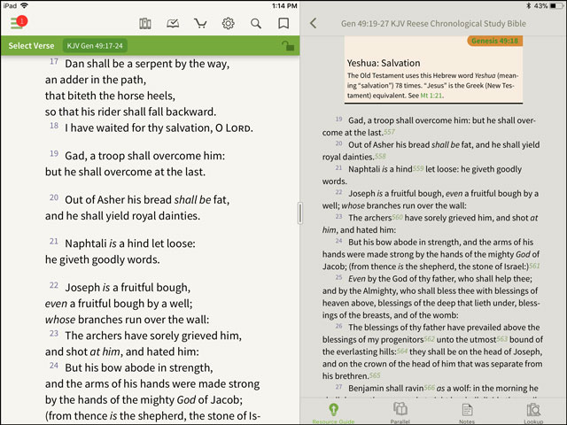This screenshot has height=425, width=567.
Task: Open footnote 562 after progenitors
Action: pyautogui.click(x=429, y=338)
